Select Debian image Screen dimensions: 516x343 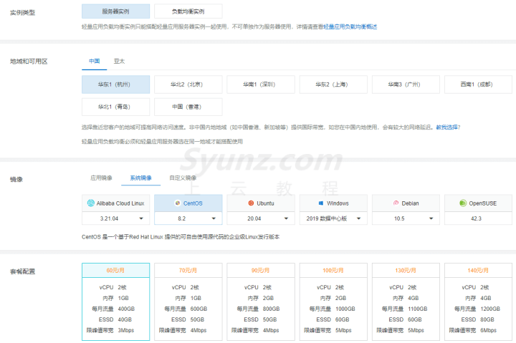click(406, 203)
